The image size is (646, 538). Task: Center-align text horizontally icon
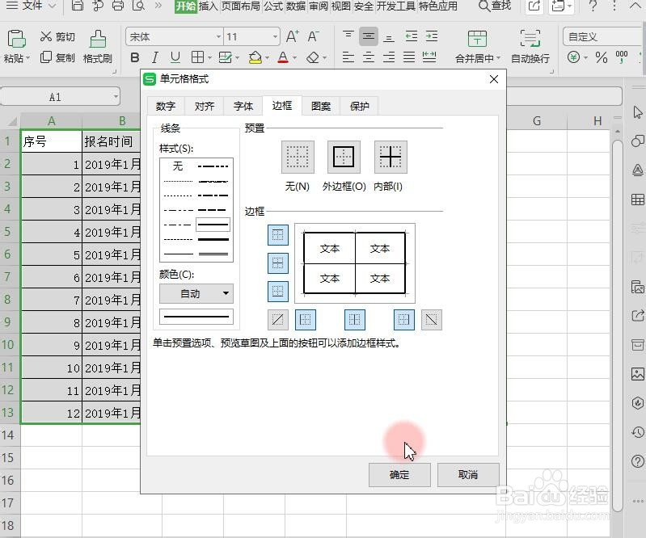[369, 57]
